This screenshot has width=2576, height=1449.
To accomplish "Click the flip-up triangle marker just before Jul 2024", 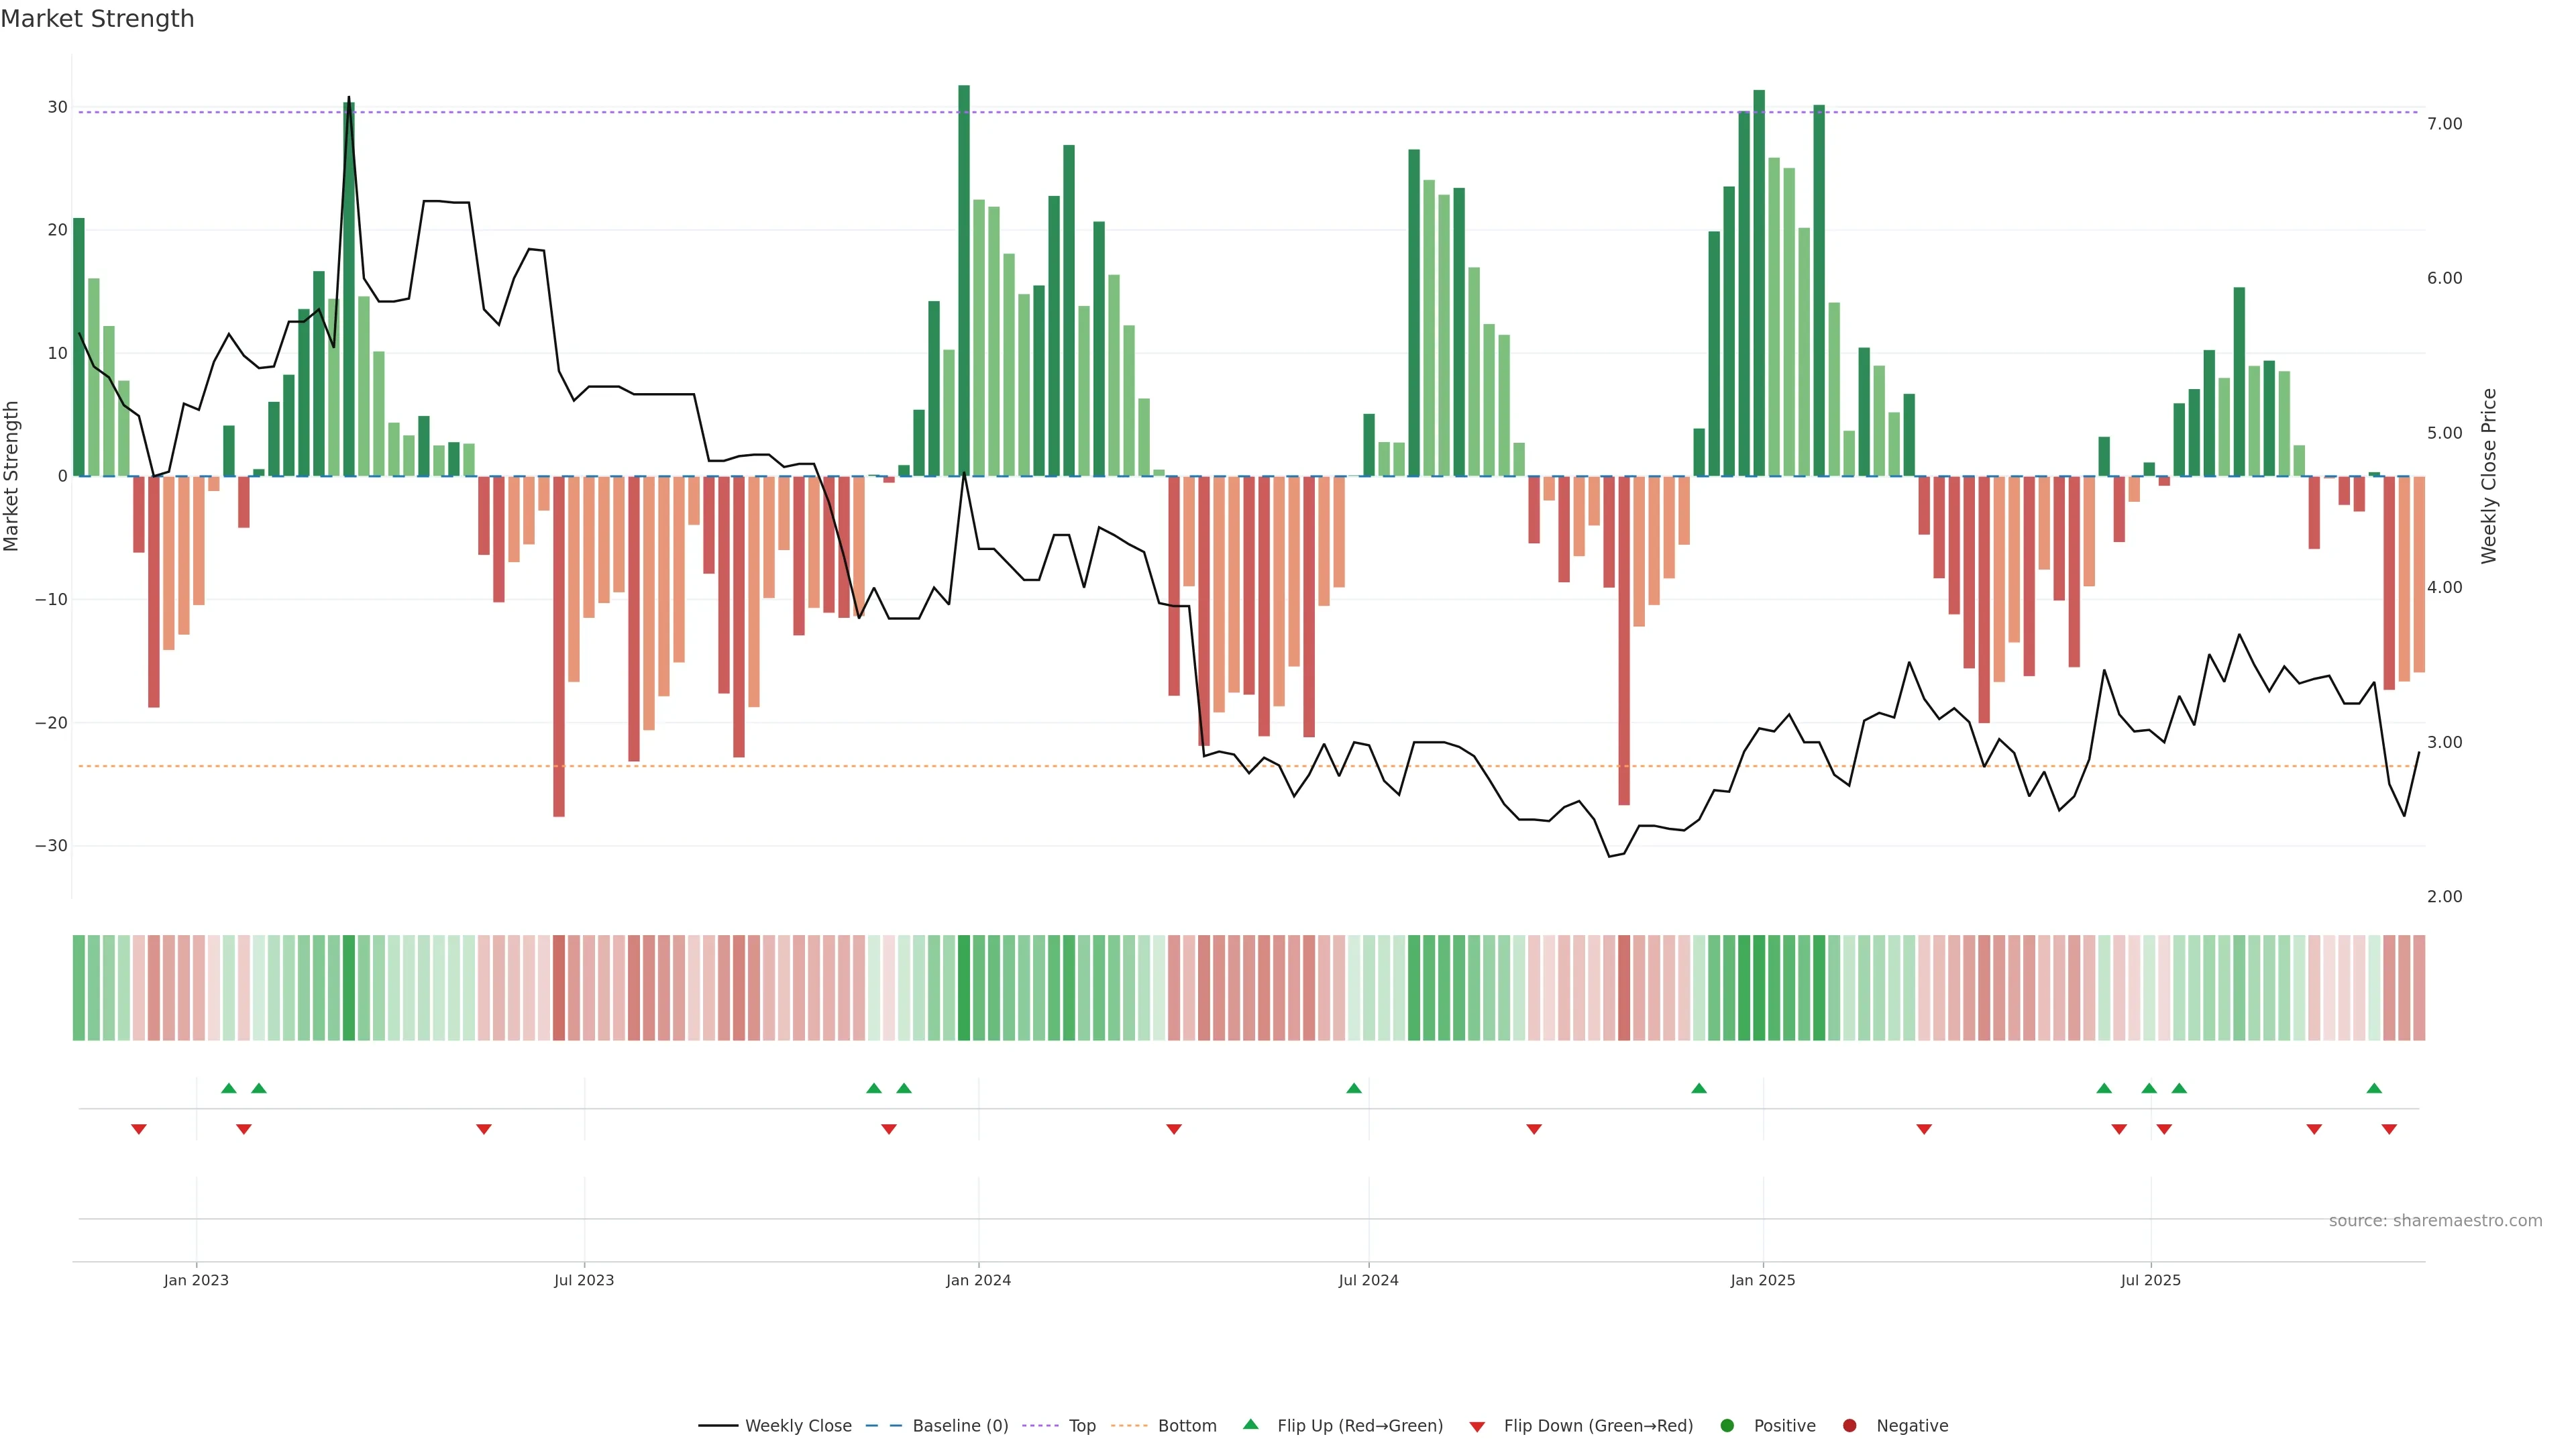I will (1354, 1088).
